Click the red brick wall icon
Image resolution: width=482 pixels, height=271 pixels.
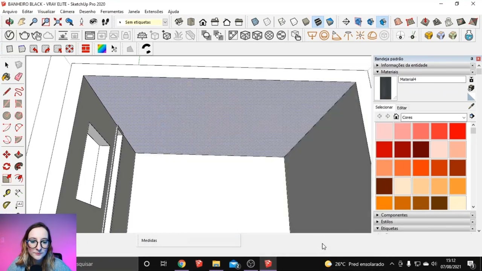[x=85, y=49]
